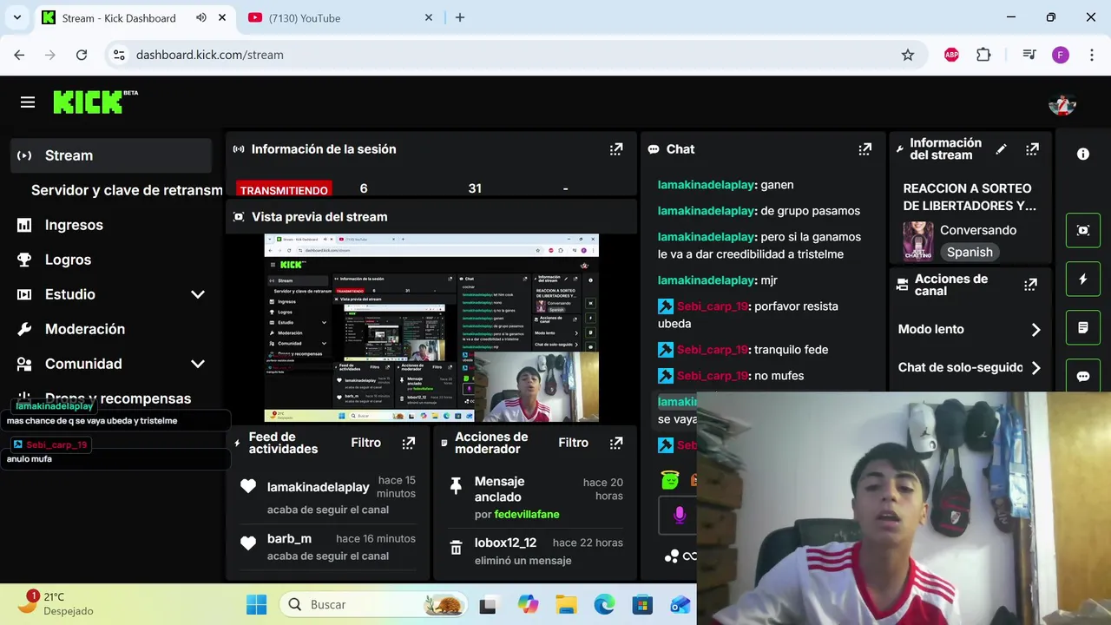Toggle moderator actions note widget in sidebar
Viewport: 1111px width, 625px height.
1083,328
